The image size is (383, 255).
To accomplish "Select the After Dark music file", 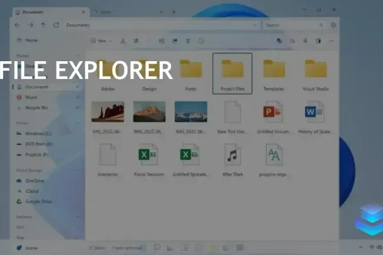I will tap(232, 160).
